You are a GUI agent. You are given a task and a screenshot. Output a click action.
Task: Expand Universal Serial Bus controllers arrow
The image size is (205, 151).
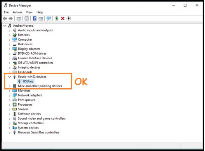coord(9,133)
